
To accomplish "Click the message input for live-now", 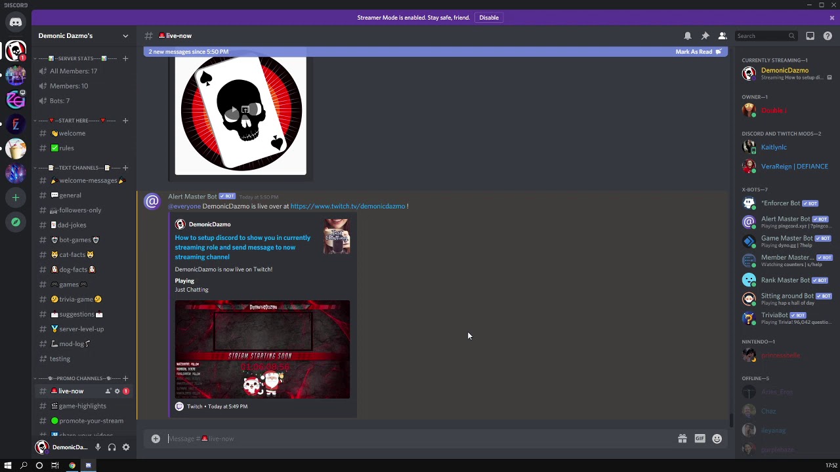I will (x=420, y=439).
